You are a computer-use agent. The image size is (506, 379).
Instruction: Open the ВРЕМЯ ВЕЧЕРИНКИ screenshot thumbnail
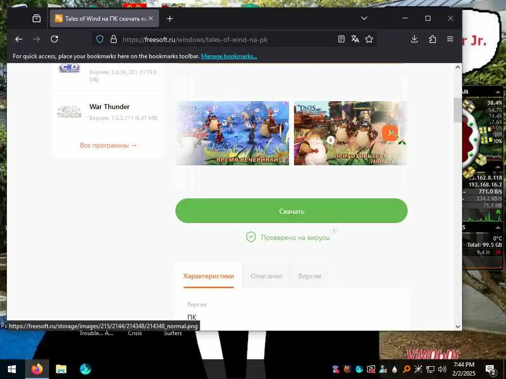point(232,133)
